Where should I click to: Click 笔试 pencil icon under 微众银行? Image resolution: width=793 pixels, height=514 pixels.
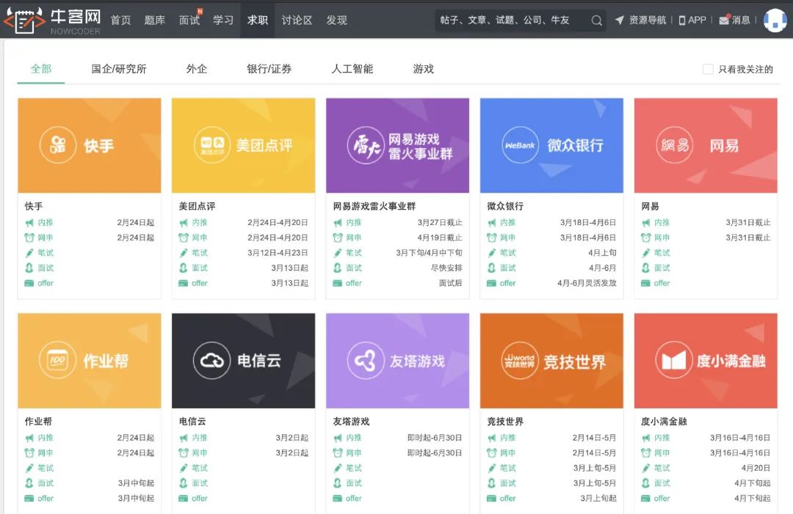[x=491, y=253]
